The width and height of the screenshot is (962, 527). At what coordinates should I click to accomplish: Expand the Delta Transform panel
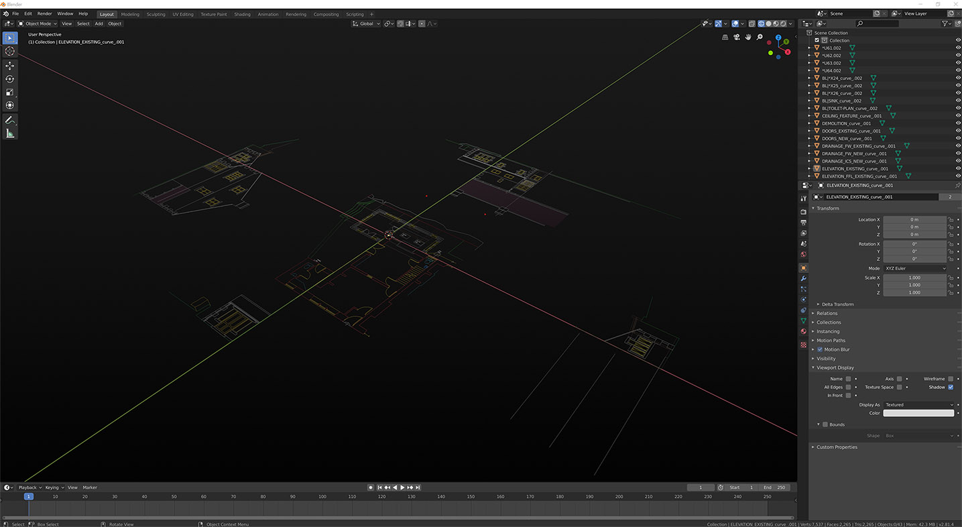(x=837, y=304)
